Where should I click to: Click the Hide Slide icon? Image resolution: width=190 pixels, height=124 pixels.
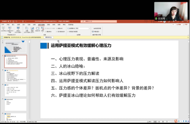[x=32, y=30]
